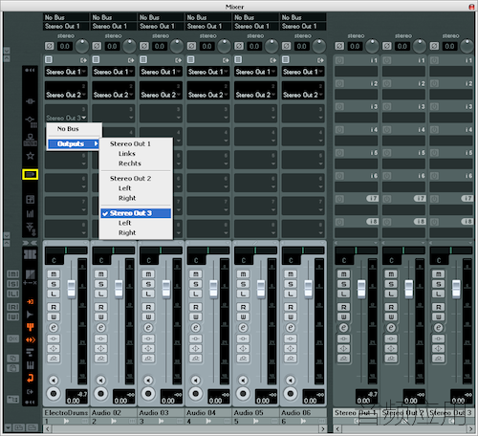Toggle input phase on ElectroDrums channel
This screenshot has height=436, width=478.
pyautogui.click(x=50, y=46)
